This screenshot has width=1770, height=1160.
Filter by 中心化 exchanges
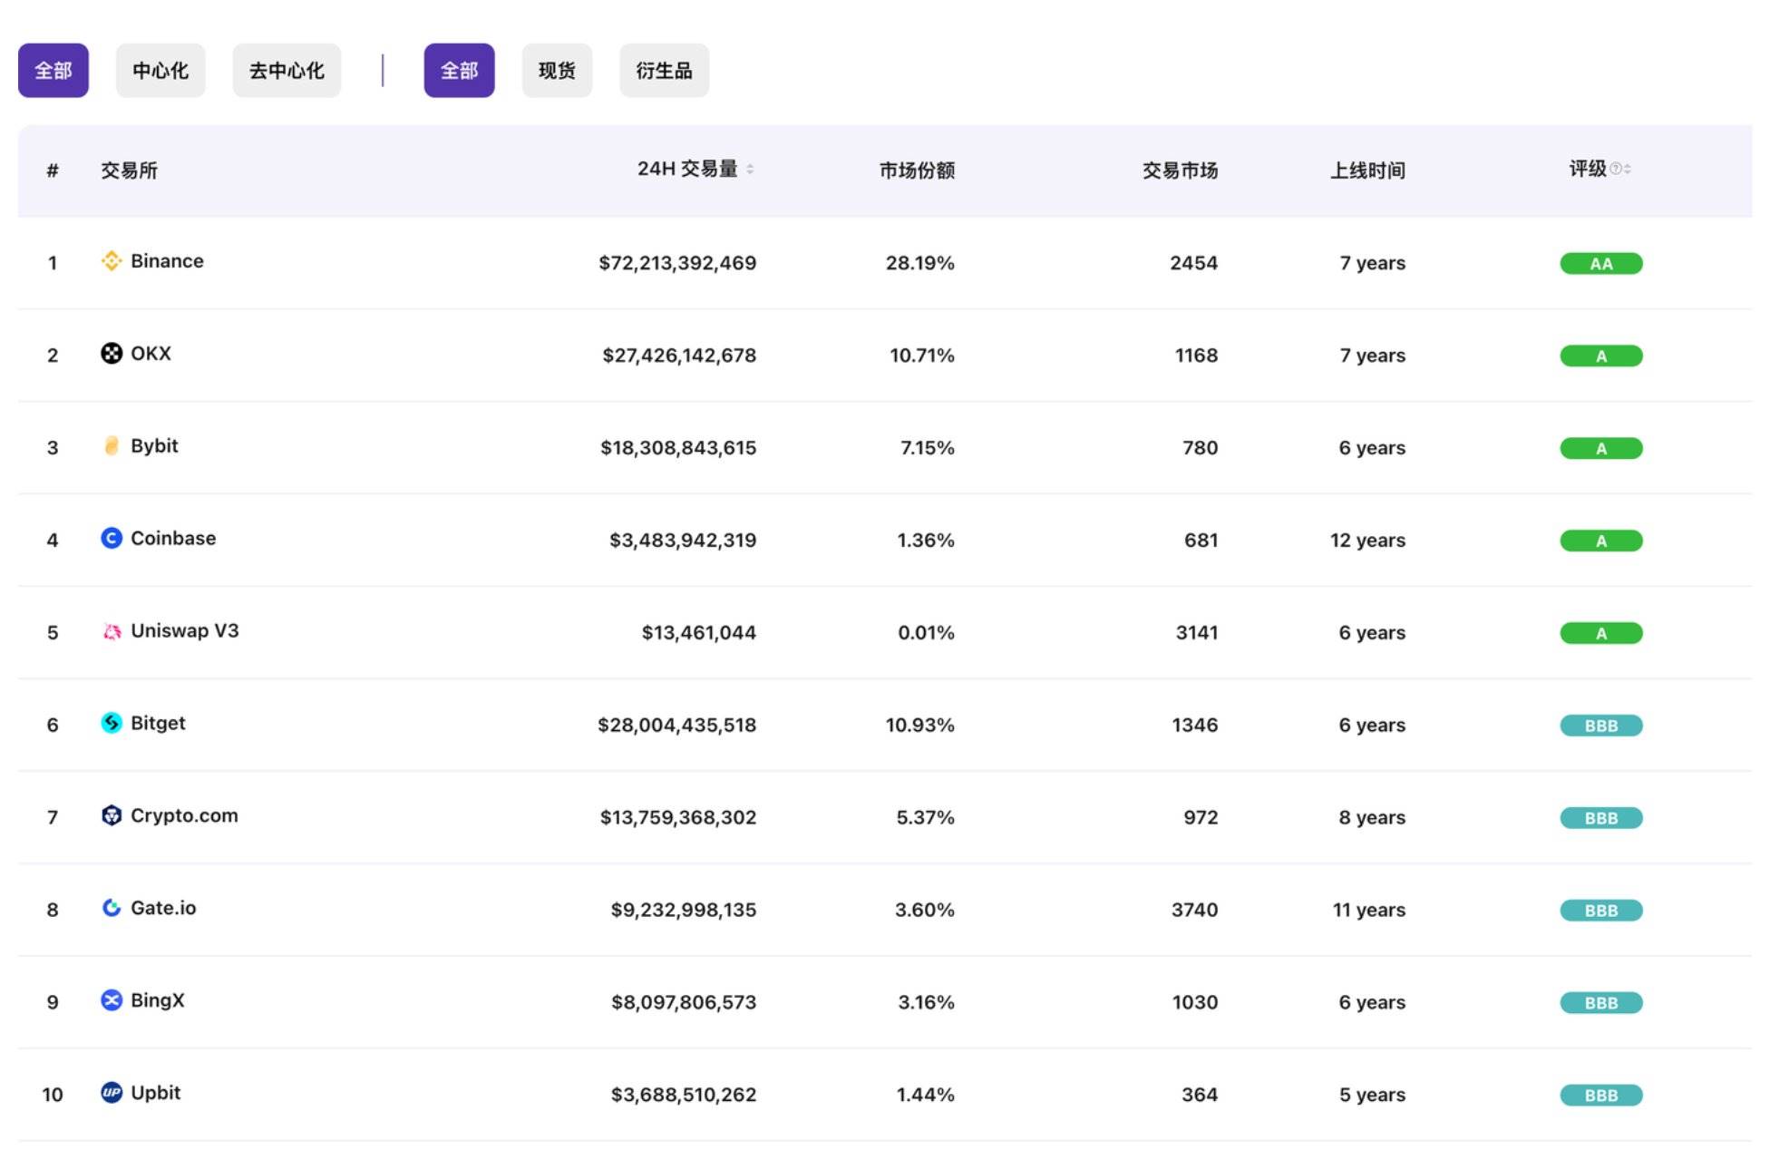tap(160, 71)
